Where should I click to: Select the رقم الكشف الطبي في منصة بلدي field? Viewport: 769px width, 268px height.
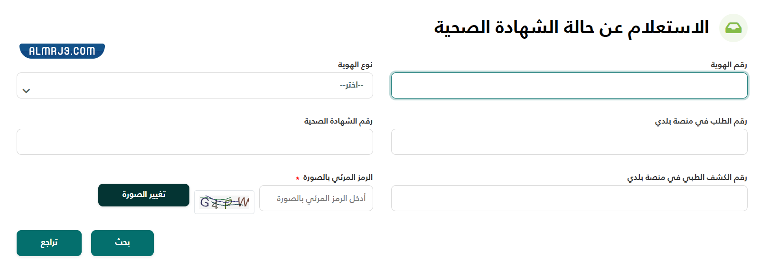click(x=569, y=198)
